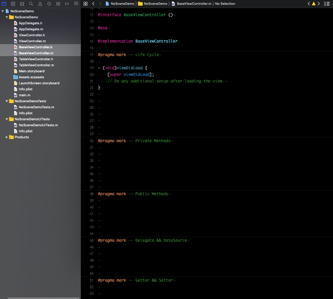Open the Project navigator tab
This screenshot has height=299, width=333.
(4, 4)
